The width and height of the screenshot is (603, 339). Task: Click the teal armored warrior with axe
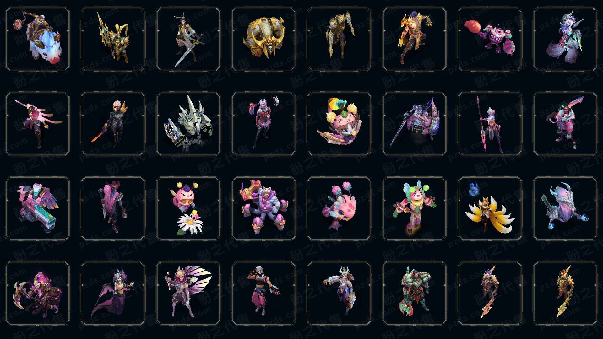click(415, 293)
